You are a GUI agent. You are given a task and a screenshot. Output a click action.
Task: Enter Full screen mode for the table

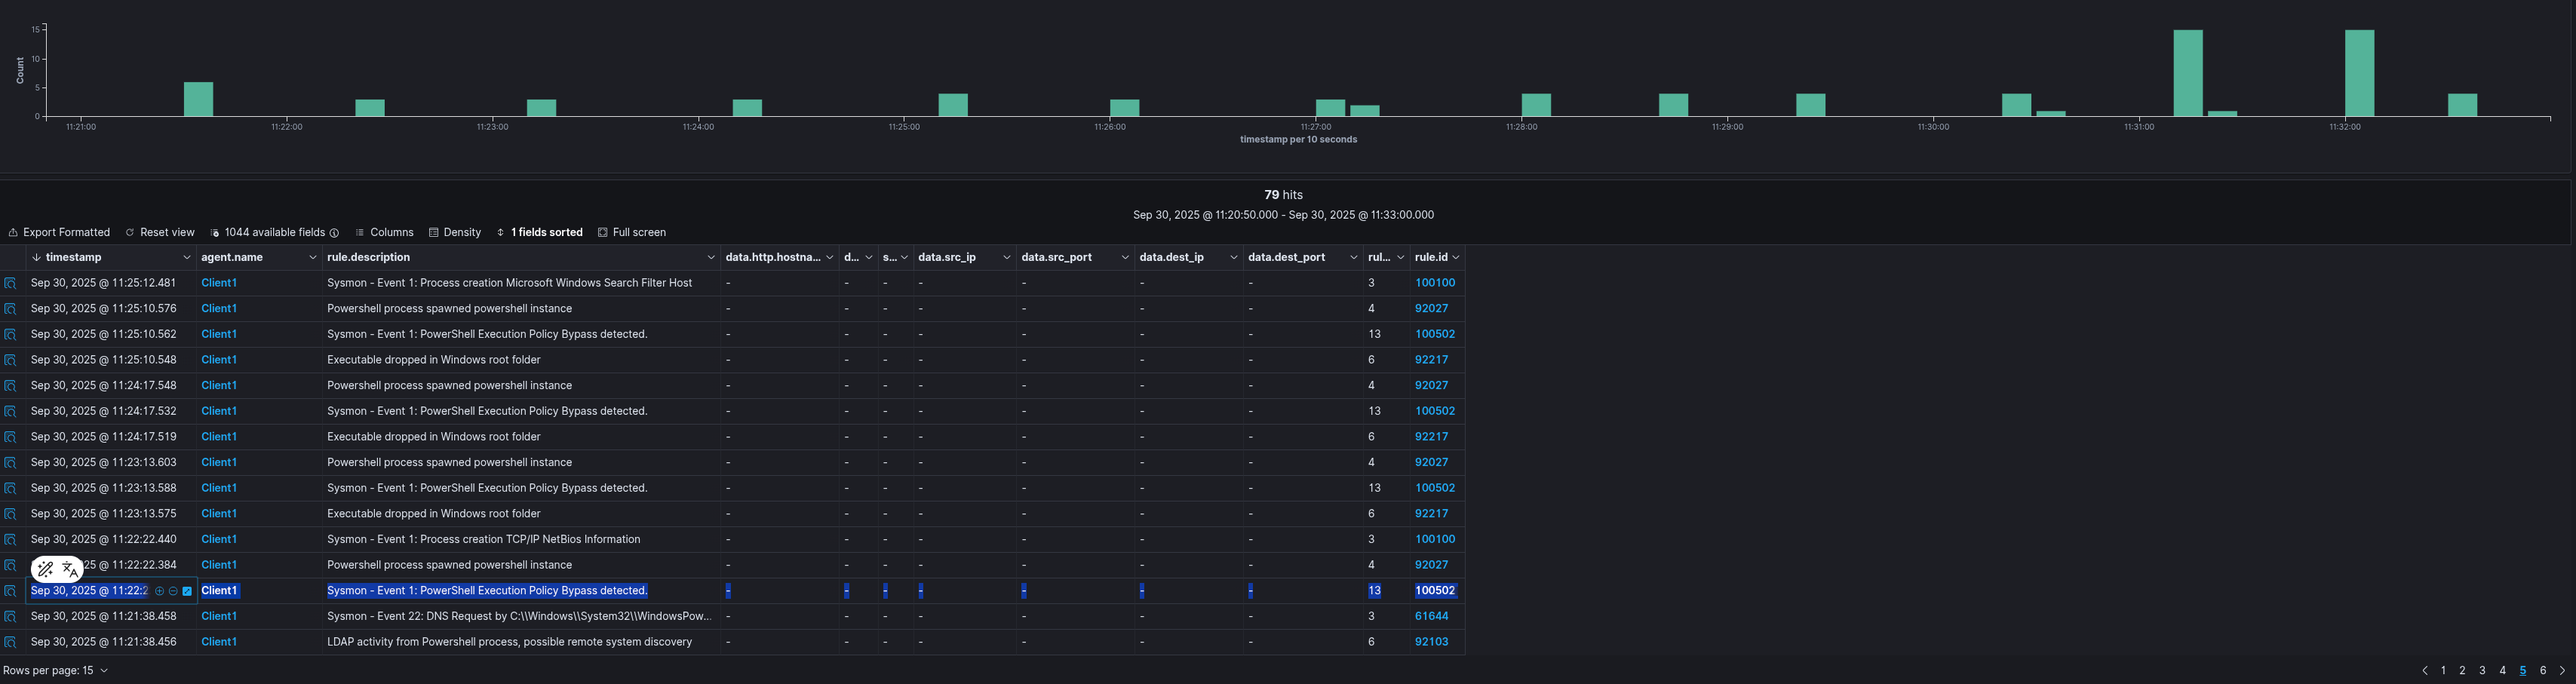pos(631,232)
